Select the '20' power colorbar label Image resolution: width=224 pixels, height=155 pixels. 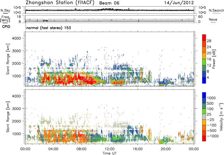click(209, 53)
